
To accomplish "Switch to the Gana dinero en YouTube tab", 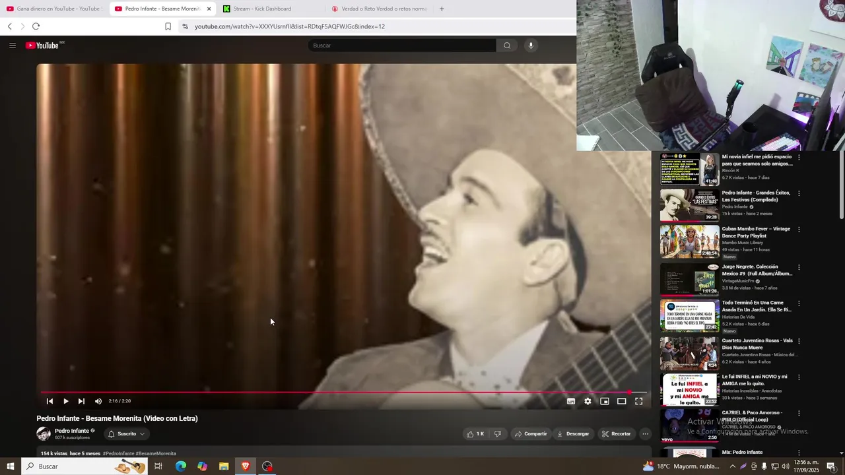I will (x=53, y=9).
